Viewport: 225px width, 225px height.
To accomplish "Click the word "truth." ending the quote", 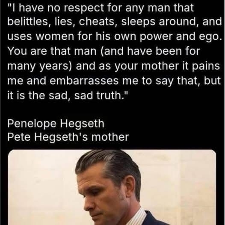I will point(112,95).
